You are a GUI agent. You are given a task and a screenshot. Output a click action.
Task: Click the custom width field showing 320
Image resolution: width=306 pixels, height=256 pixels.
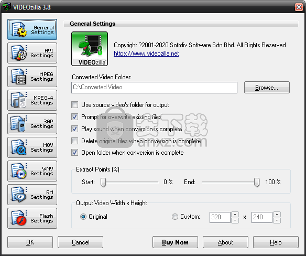pyautogui.click(x=220, y=217)
